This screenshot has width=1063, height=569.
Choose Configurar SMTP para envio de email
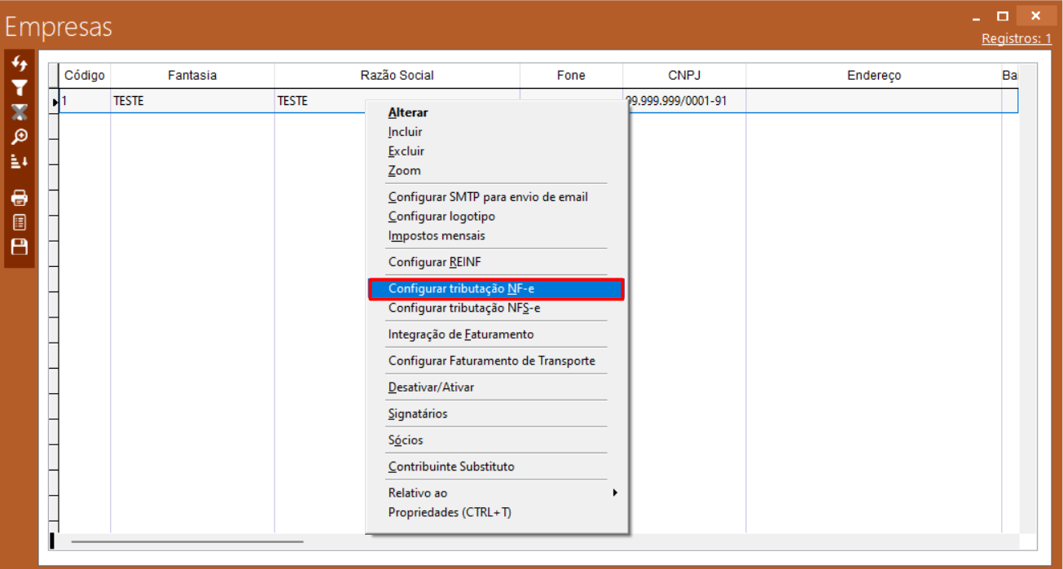pos(488,197)
